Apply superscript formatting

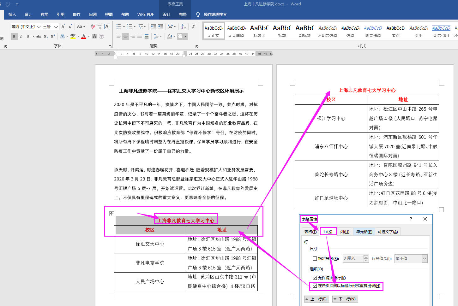click(x=53, y=36)
